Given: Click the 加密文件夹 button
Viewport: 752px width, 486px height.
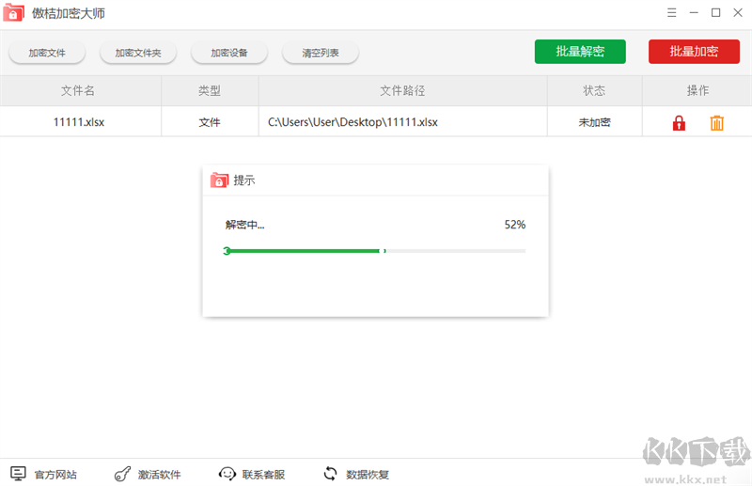Looking at the screenshot, I should (x=138, y=53).
